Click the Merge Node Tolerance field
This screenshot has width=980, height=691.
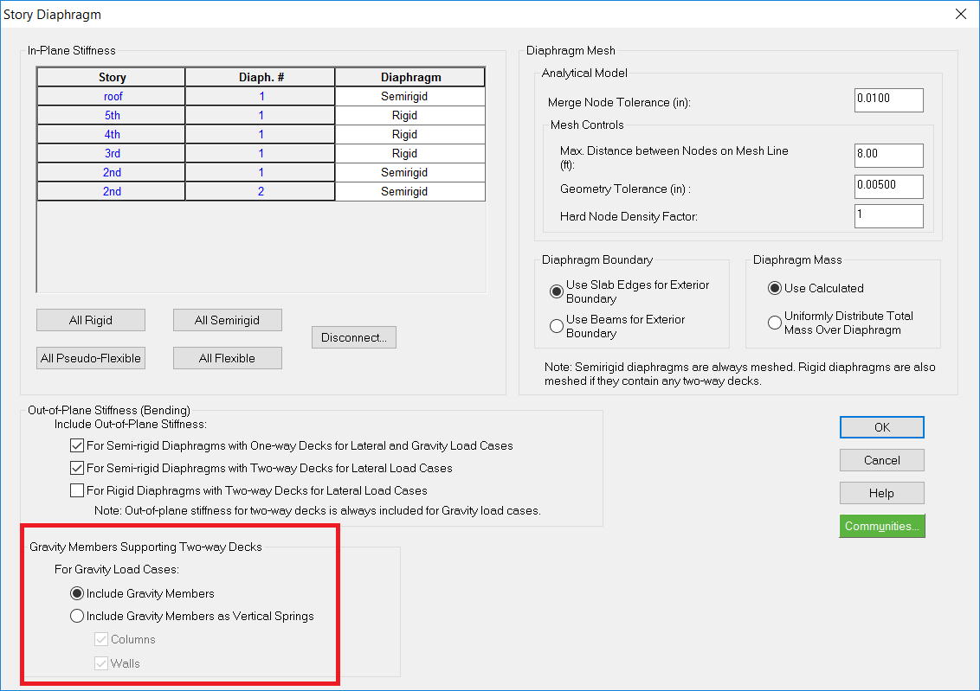click(x=888, y=100)
